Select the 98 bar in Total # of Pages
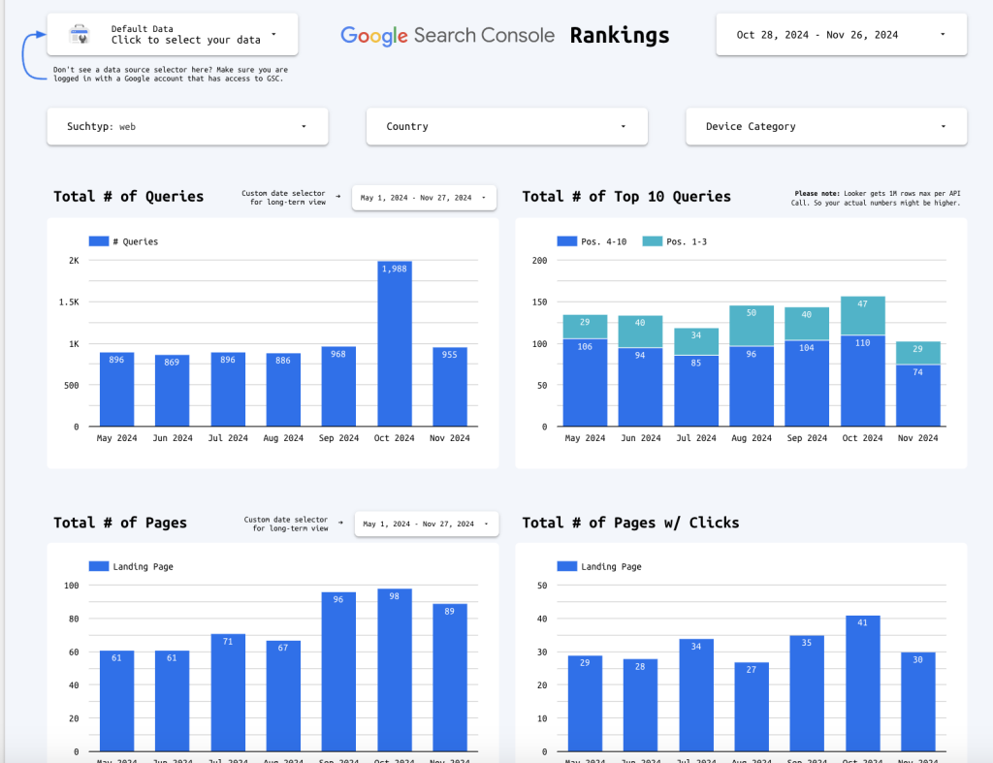The width and height of the screenshot is (993, 763). pyautogui.click(x=394, y=669)
